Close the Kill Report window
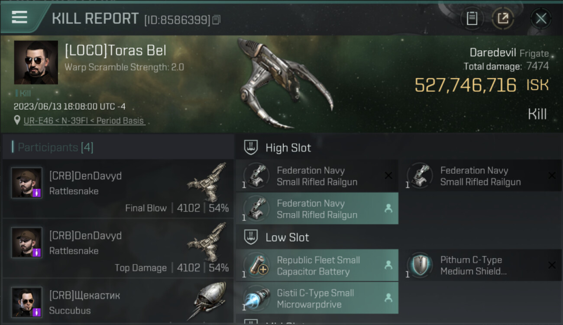 [x=541, y=19]
